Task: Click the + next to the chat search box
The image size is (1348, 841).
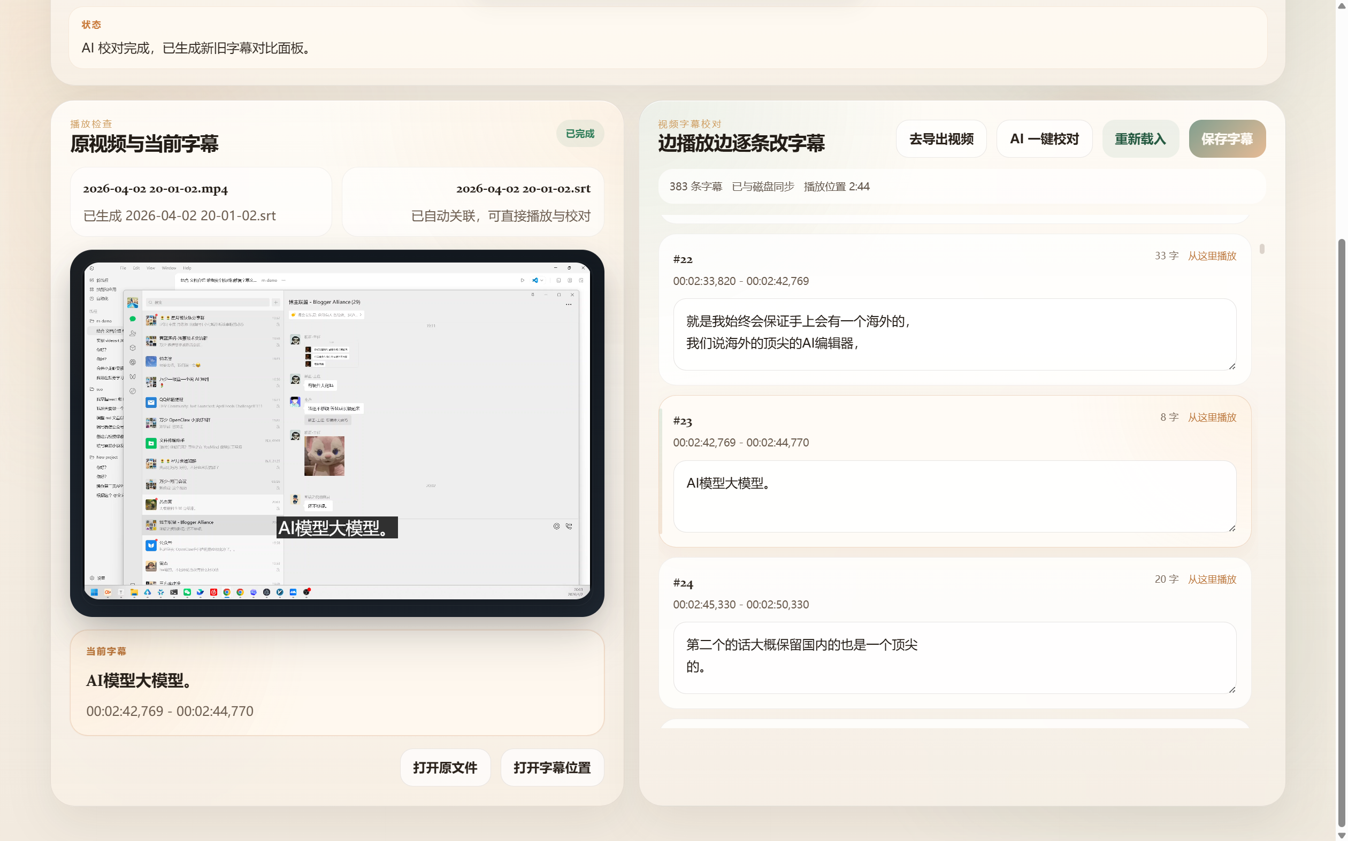Action: [x=276, y=302]
